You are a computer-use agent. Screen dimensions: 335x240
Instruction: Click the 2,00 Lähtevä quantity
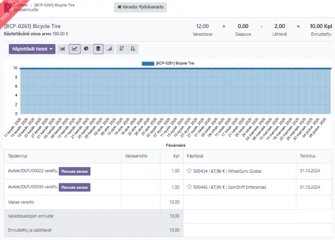(x=280, y=27)
